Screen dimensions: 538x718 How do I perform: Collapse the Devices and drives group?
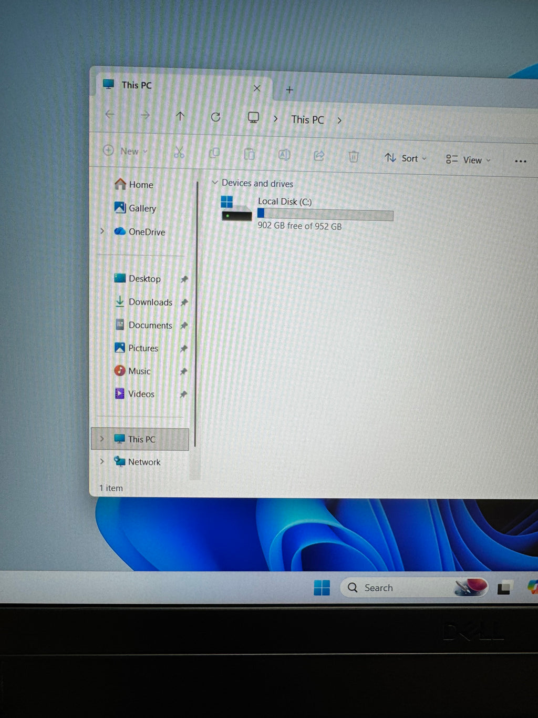tap(214, 183)
